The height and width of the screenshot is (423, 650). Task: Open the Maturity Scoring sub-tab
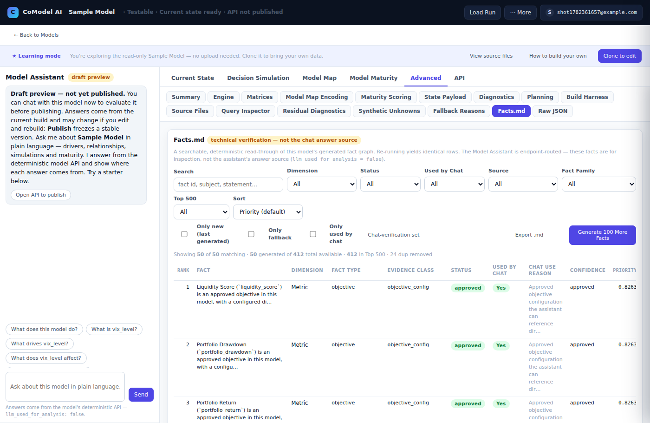pyautogui.click(x=386, y=97)
